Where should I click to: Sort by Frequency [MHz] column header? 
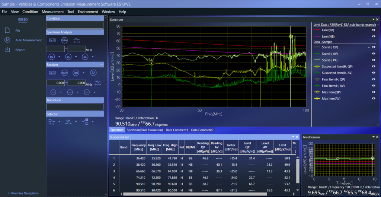point(138,147)
